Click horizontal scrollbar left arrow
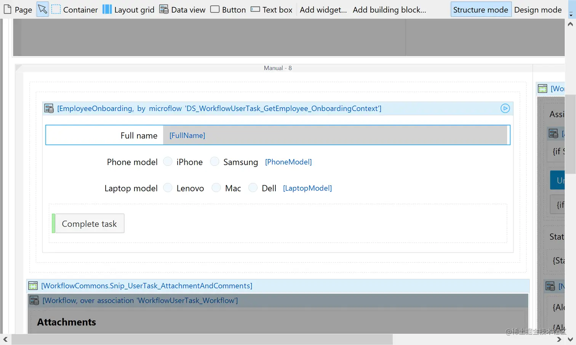The image size is (576, 345). click(5, 339)
